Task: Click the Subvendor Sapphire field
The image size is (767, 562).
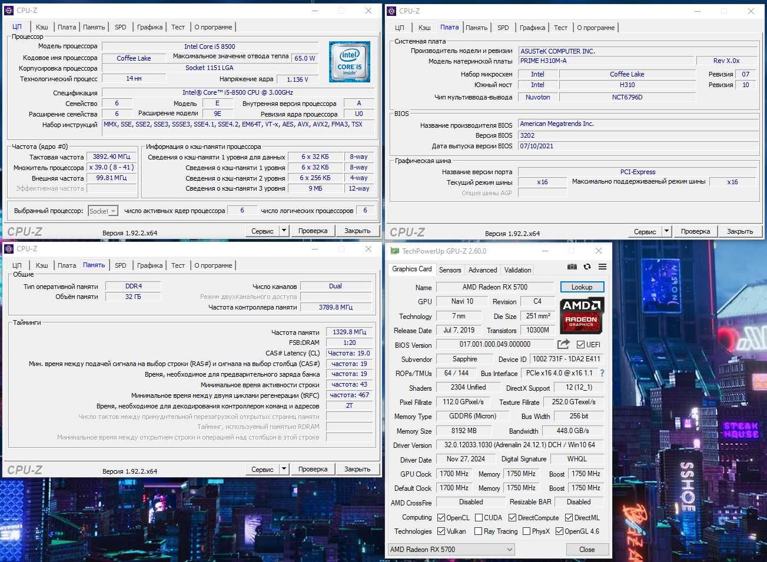Action: pos(465,359)
